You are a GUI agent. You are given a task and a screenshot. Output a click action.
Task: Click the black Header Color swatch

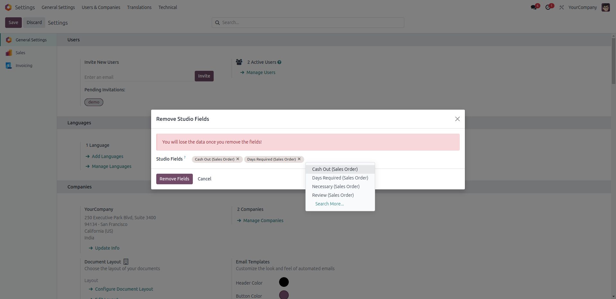pos(284,282)
